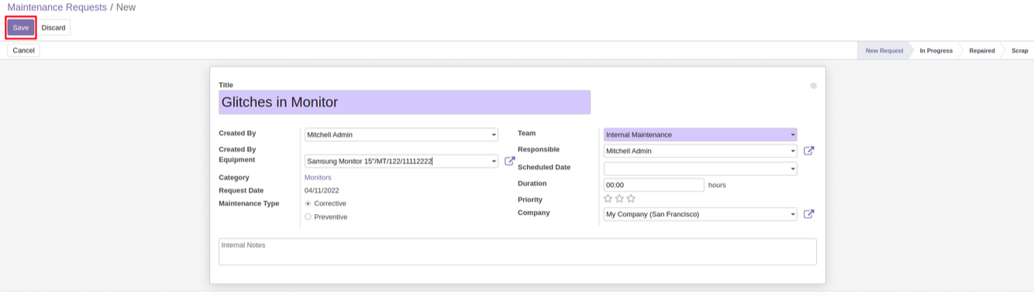Click the Team label

(526, 133)
